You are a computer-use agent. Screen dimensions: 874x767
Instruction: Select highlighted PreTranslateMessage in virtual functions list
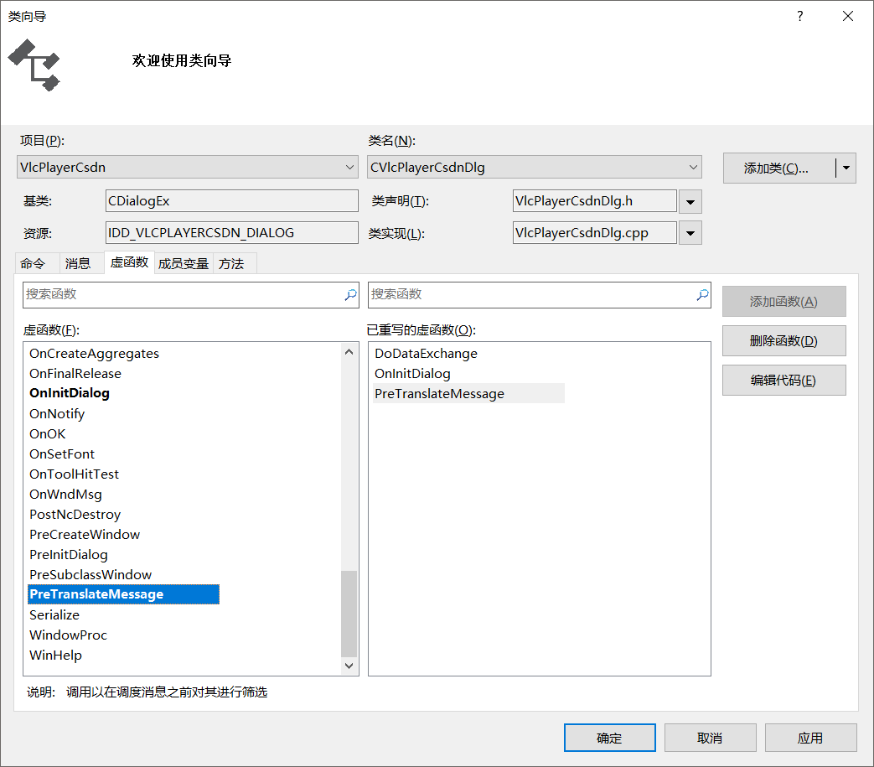[124, 594]
